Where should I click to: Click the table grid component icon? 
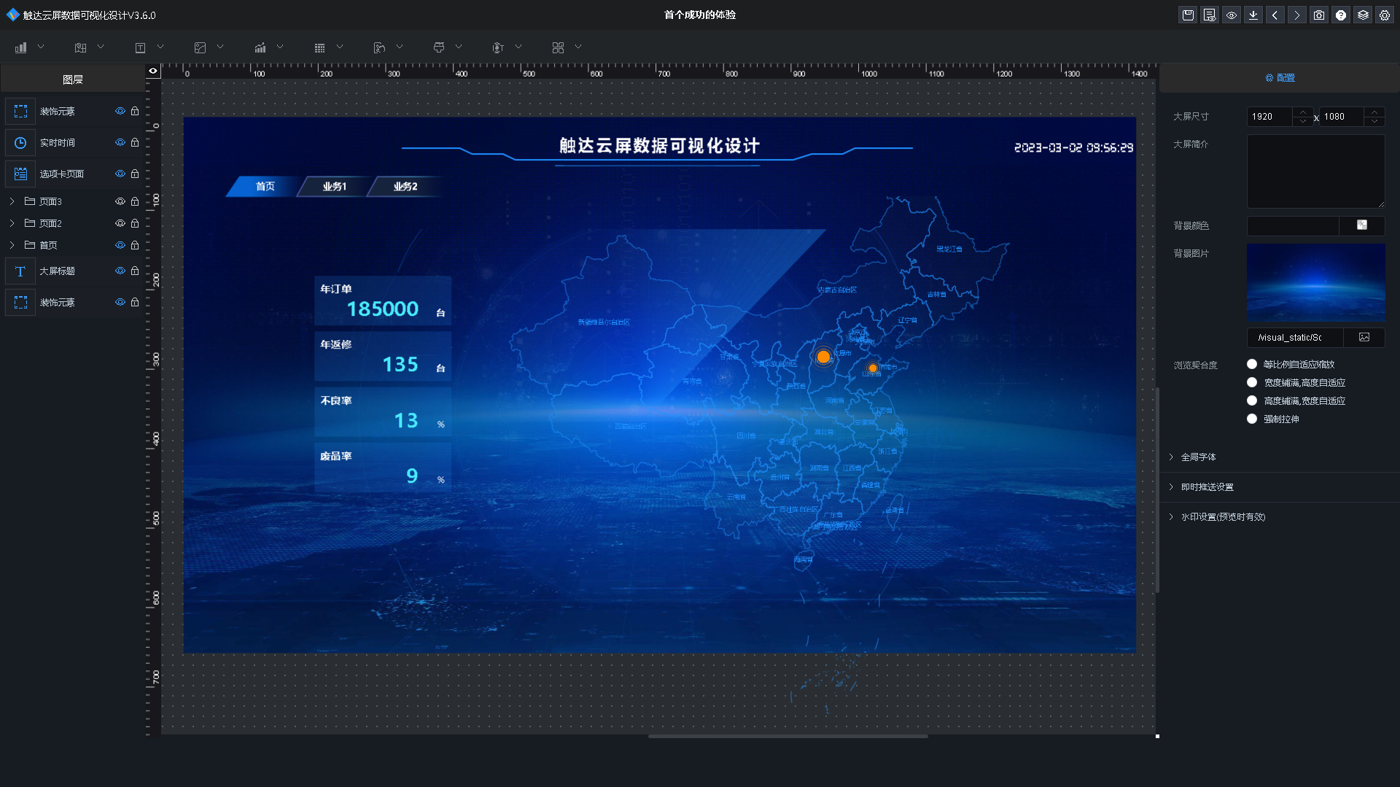pos(319,47)
